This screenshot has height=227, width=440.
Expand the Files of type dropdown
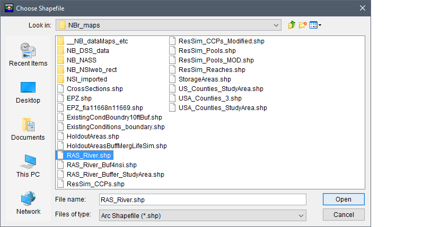point(301,215)
